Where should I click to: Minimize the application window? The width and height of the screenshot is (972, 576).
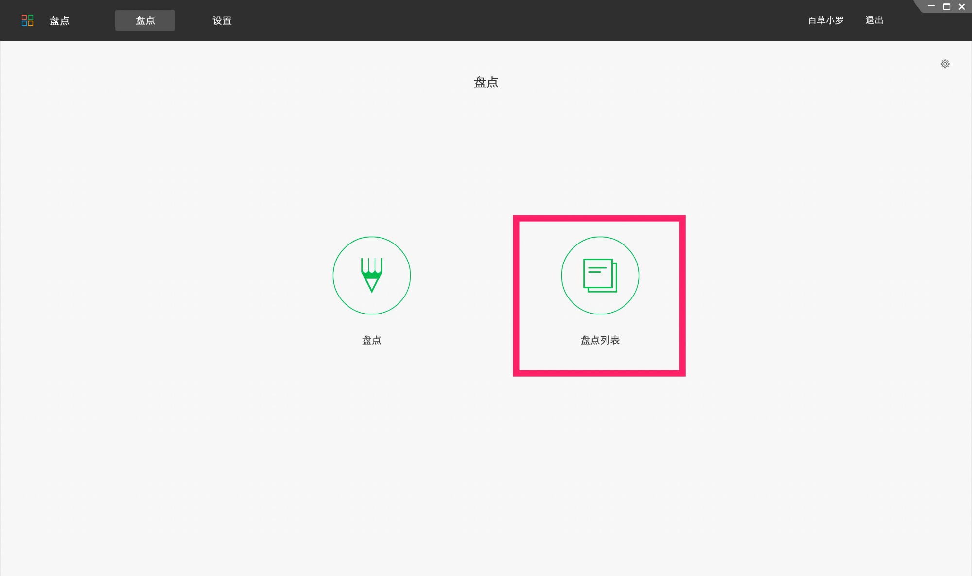point(931,6)
